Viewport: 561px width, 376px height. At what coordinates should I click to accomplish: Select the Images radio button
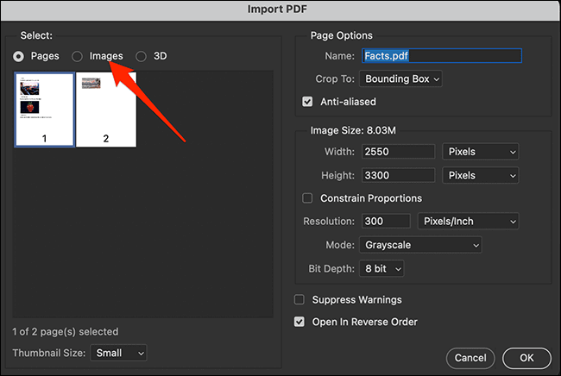coord(78,56)
